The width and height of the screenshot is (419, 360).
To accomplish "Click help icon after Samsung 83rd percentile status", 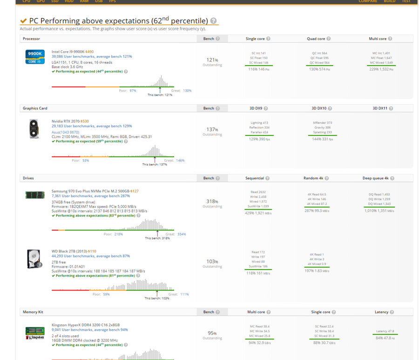I will (x=138, y=216).
